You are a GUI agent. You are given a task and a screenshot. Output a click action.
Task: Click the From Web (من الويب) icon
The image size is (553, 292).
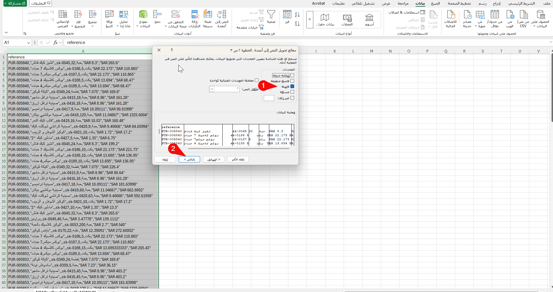click(x=510, y=15)
